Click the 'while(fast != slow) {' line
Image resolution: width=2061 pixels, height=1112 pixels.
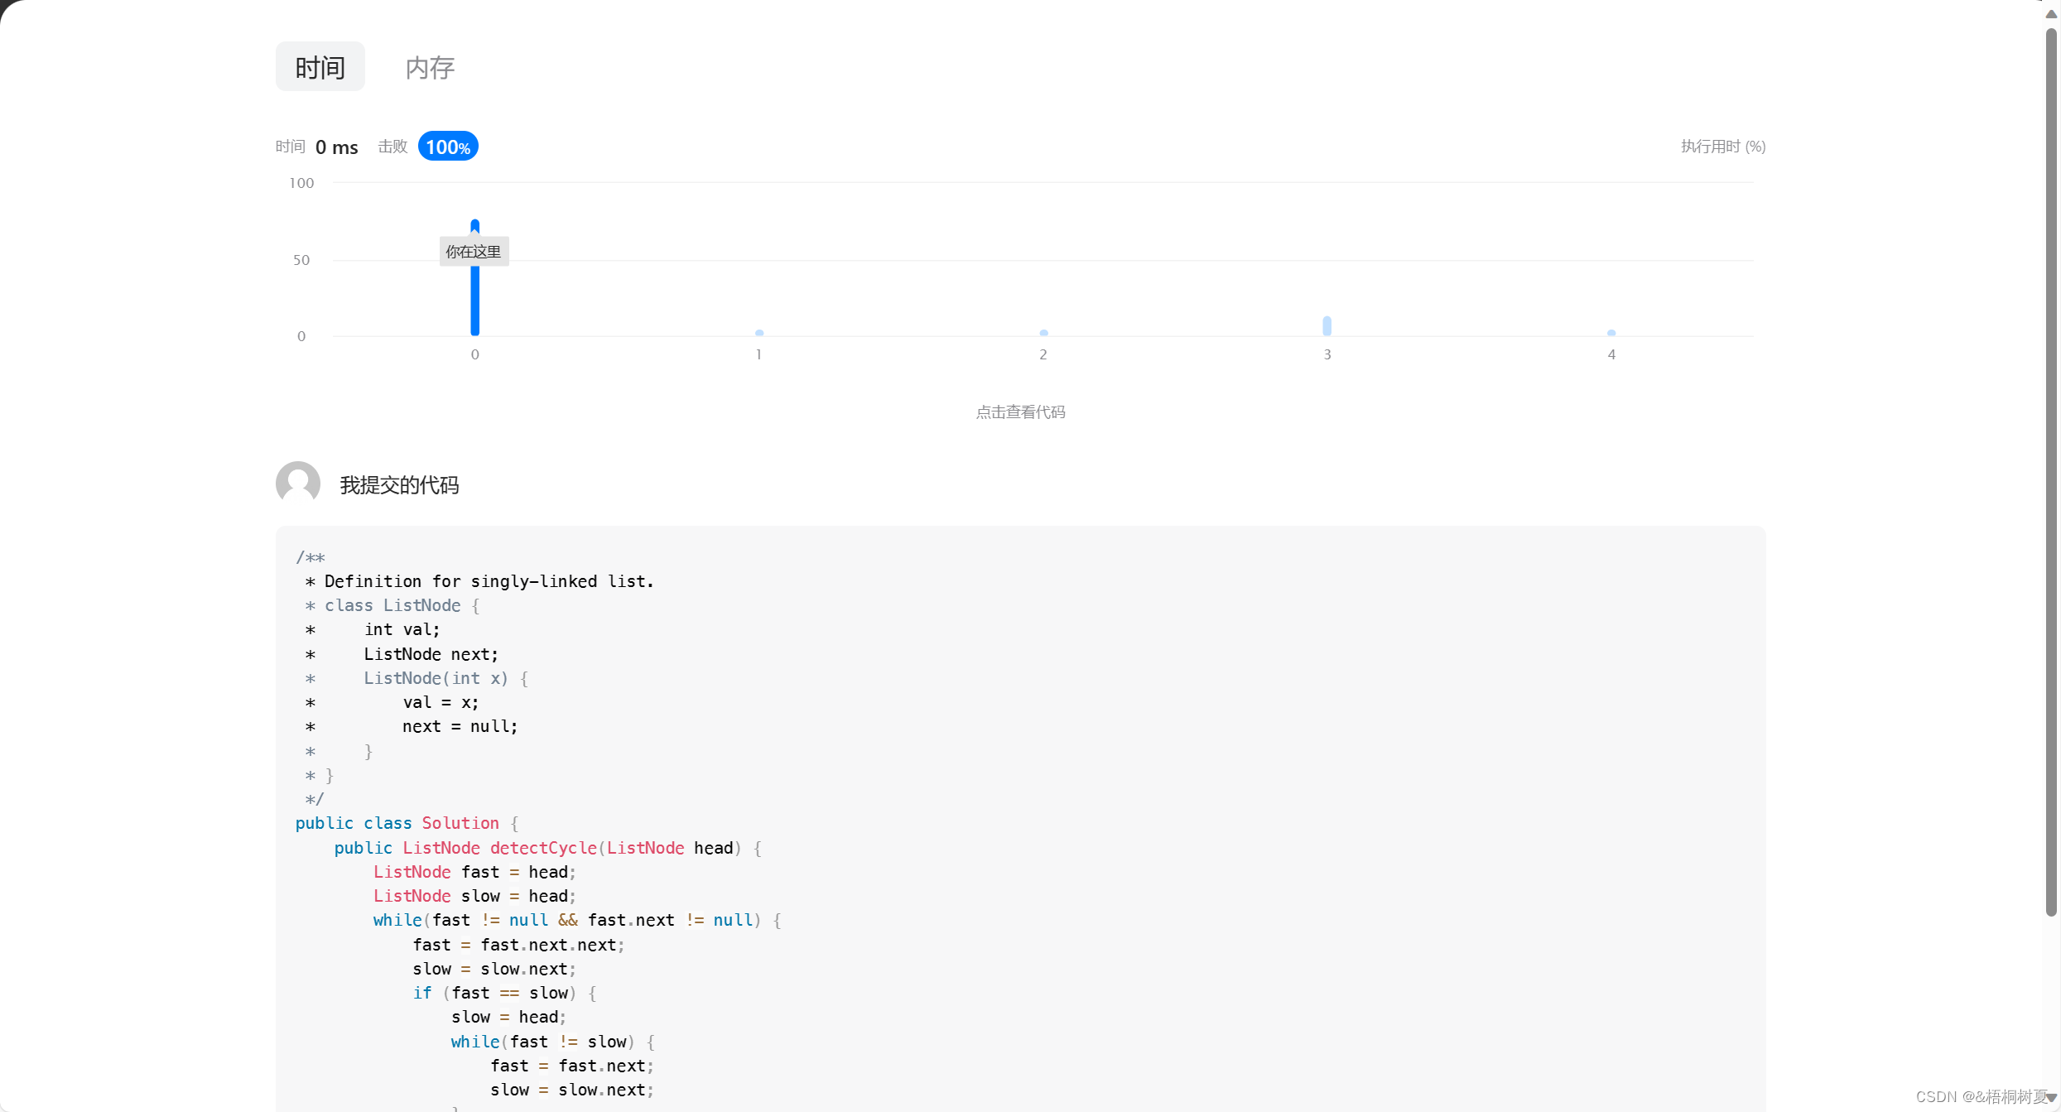(x=553, y=1042)
